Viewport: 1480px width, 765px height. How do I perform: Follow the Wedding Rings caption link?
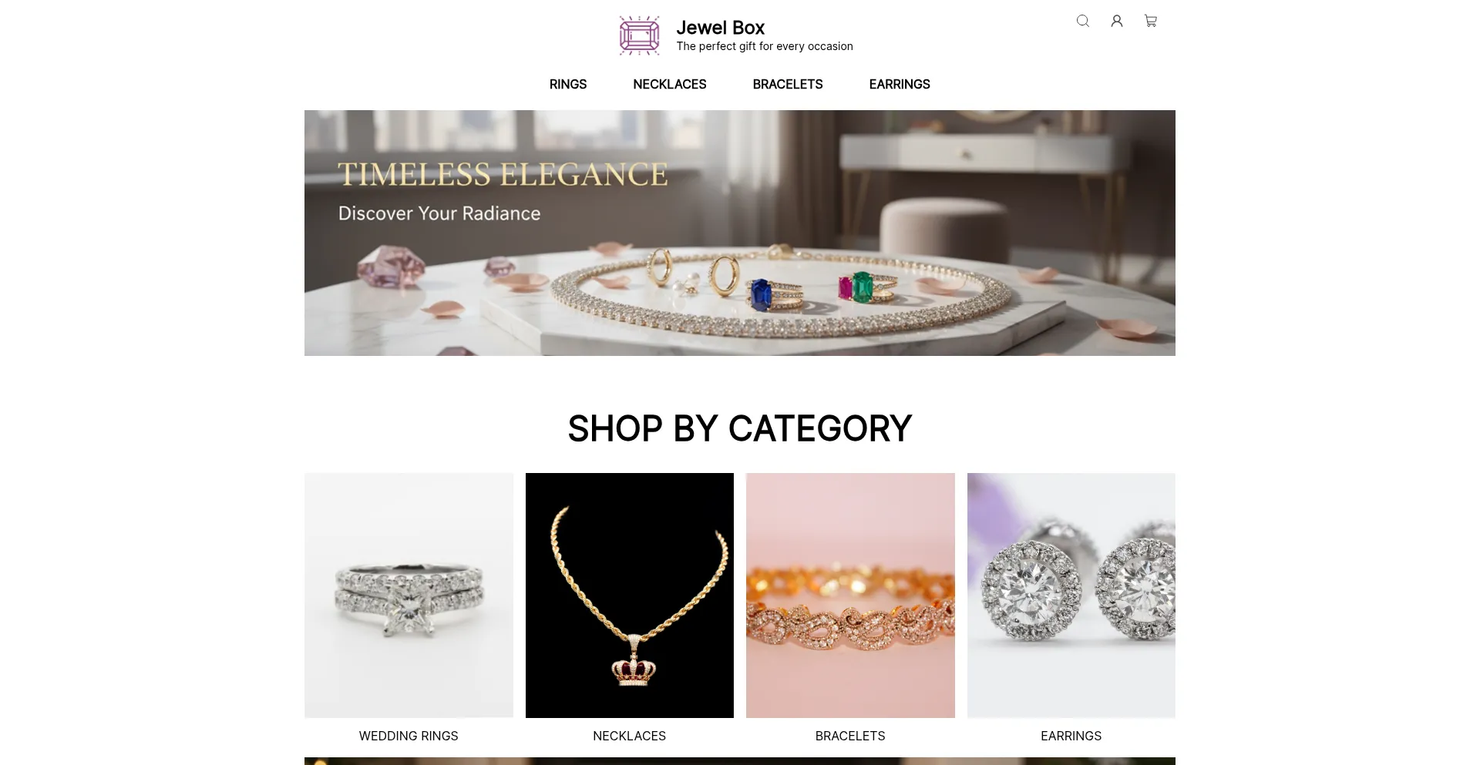click(409, 736)
